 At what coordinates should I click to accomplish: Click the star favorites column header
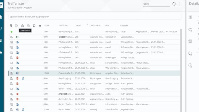click(x=40, y=25)
